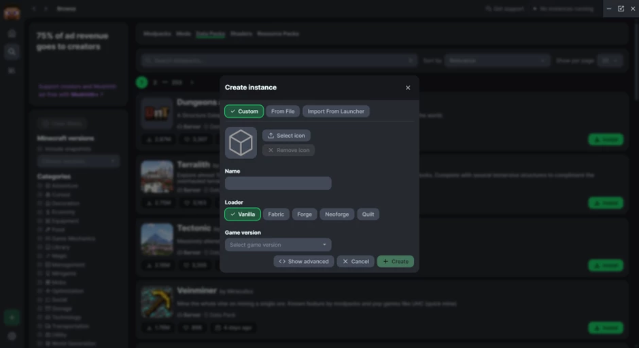639x348 pixels.
Task: Open the Home page from sidebar
Action: [12, 33]
